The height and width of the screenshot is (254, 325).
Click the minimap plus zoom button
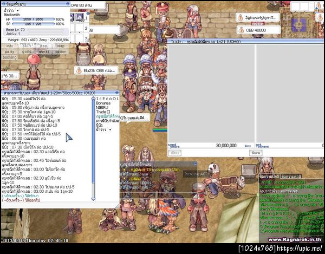click(x=317, y=9)
